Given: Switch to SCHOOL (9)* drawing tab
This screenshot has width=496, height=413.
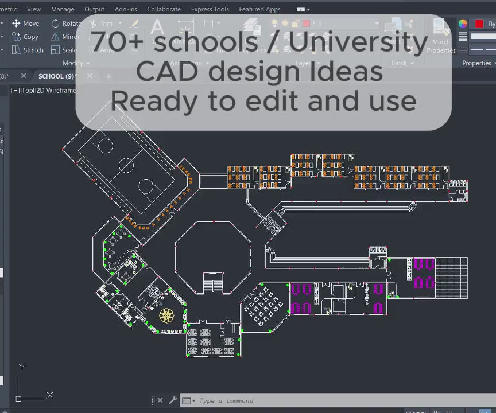Looking at the screenshot, I should pos(57,76).
